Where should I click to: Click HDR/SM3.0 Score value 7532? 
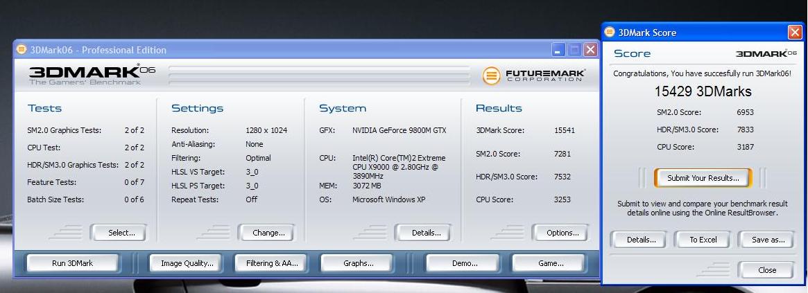(562, 177)
